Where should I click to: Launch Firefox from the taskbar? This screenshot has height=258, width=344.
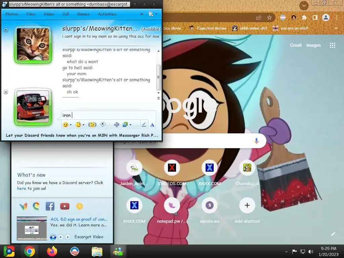tap(52, 251)
